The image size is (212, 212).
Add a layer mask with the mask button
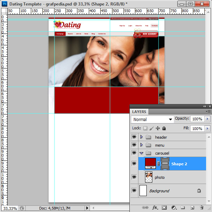164,208
